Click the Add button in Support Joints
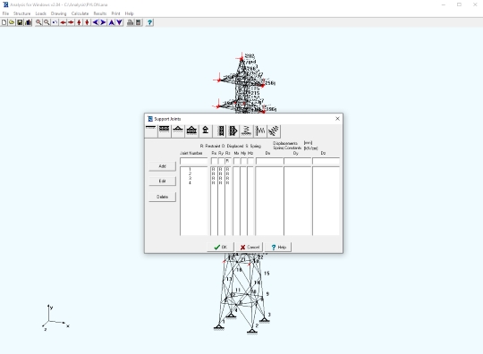This screenshot has width=483, height=354. [x=162, y=166]
